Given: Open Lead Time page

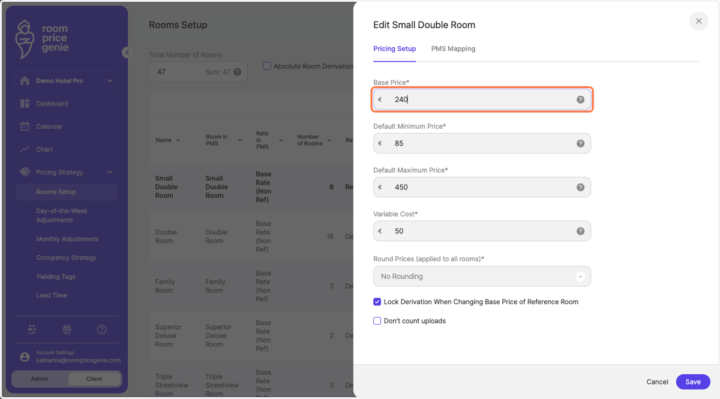Looking at the screenshot, I should (52, 295).
